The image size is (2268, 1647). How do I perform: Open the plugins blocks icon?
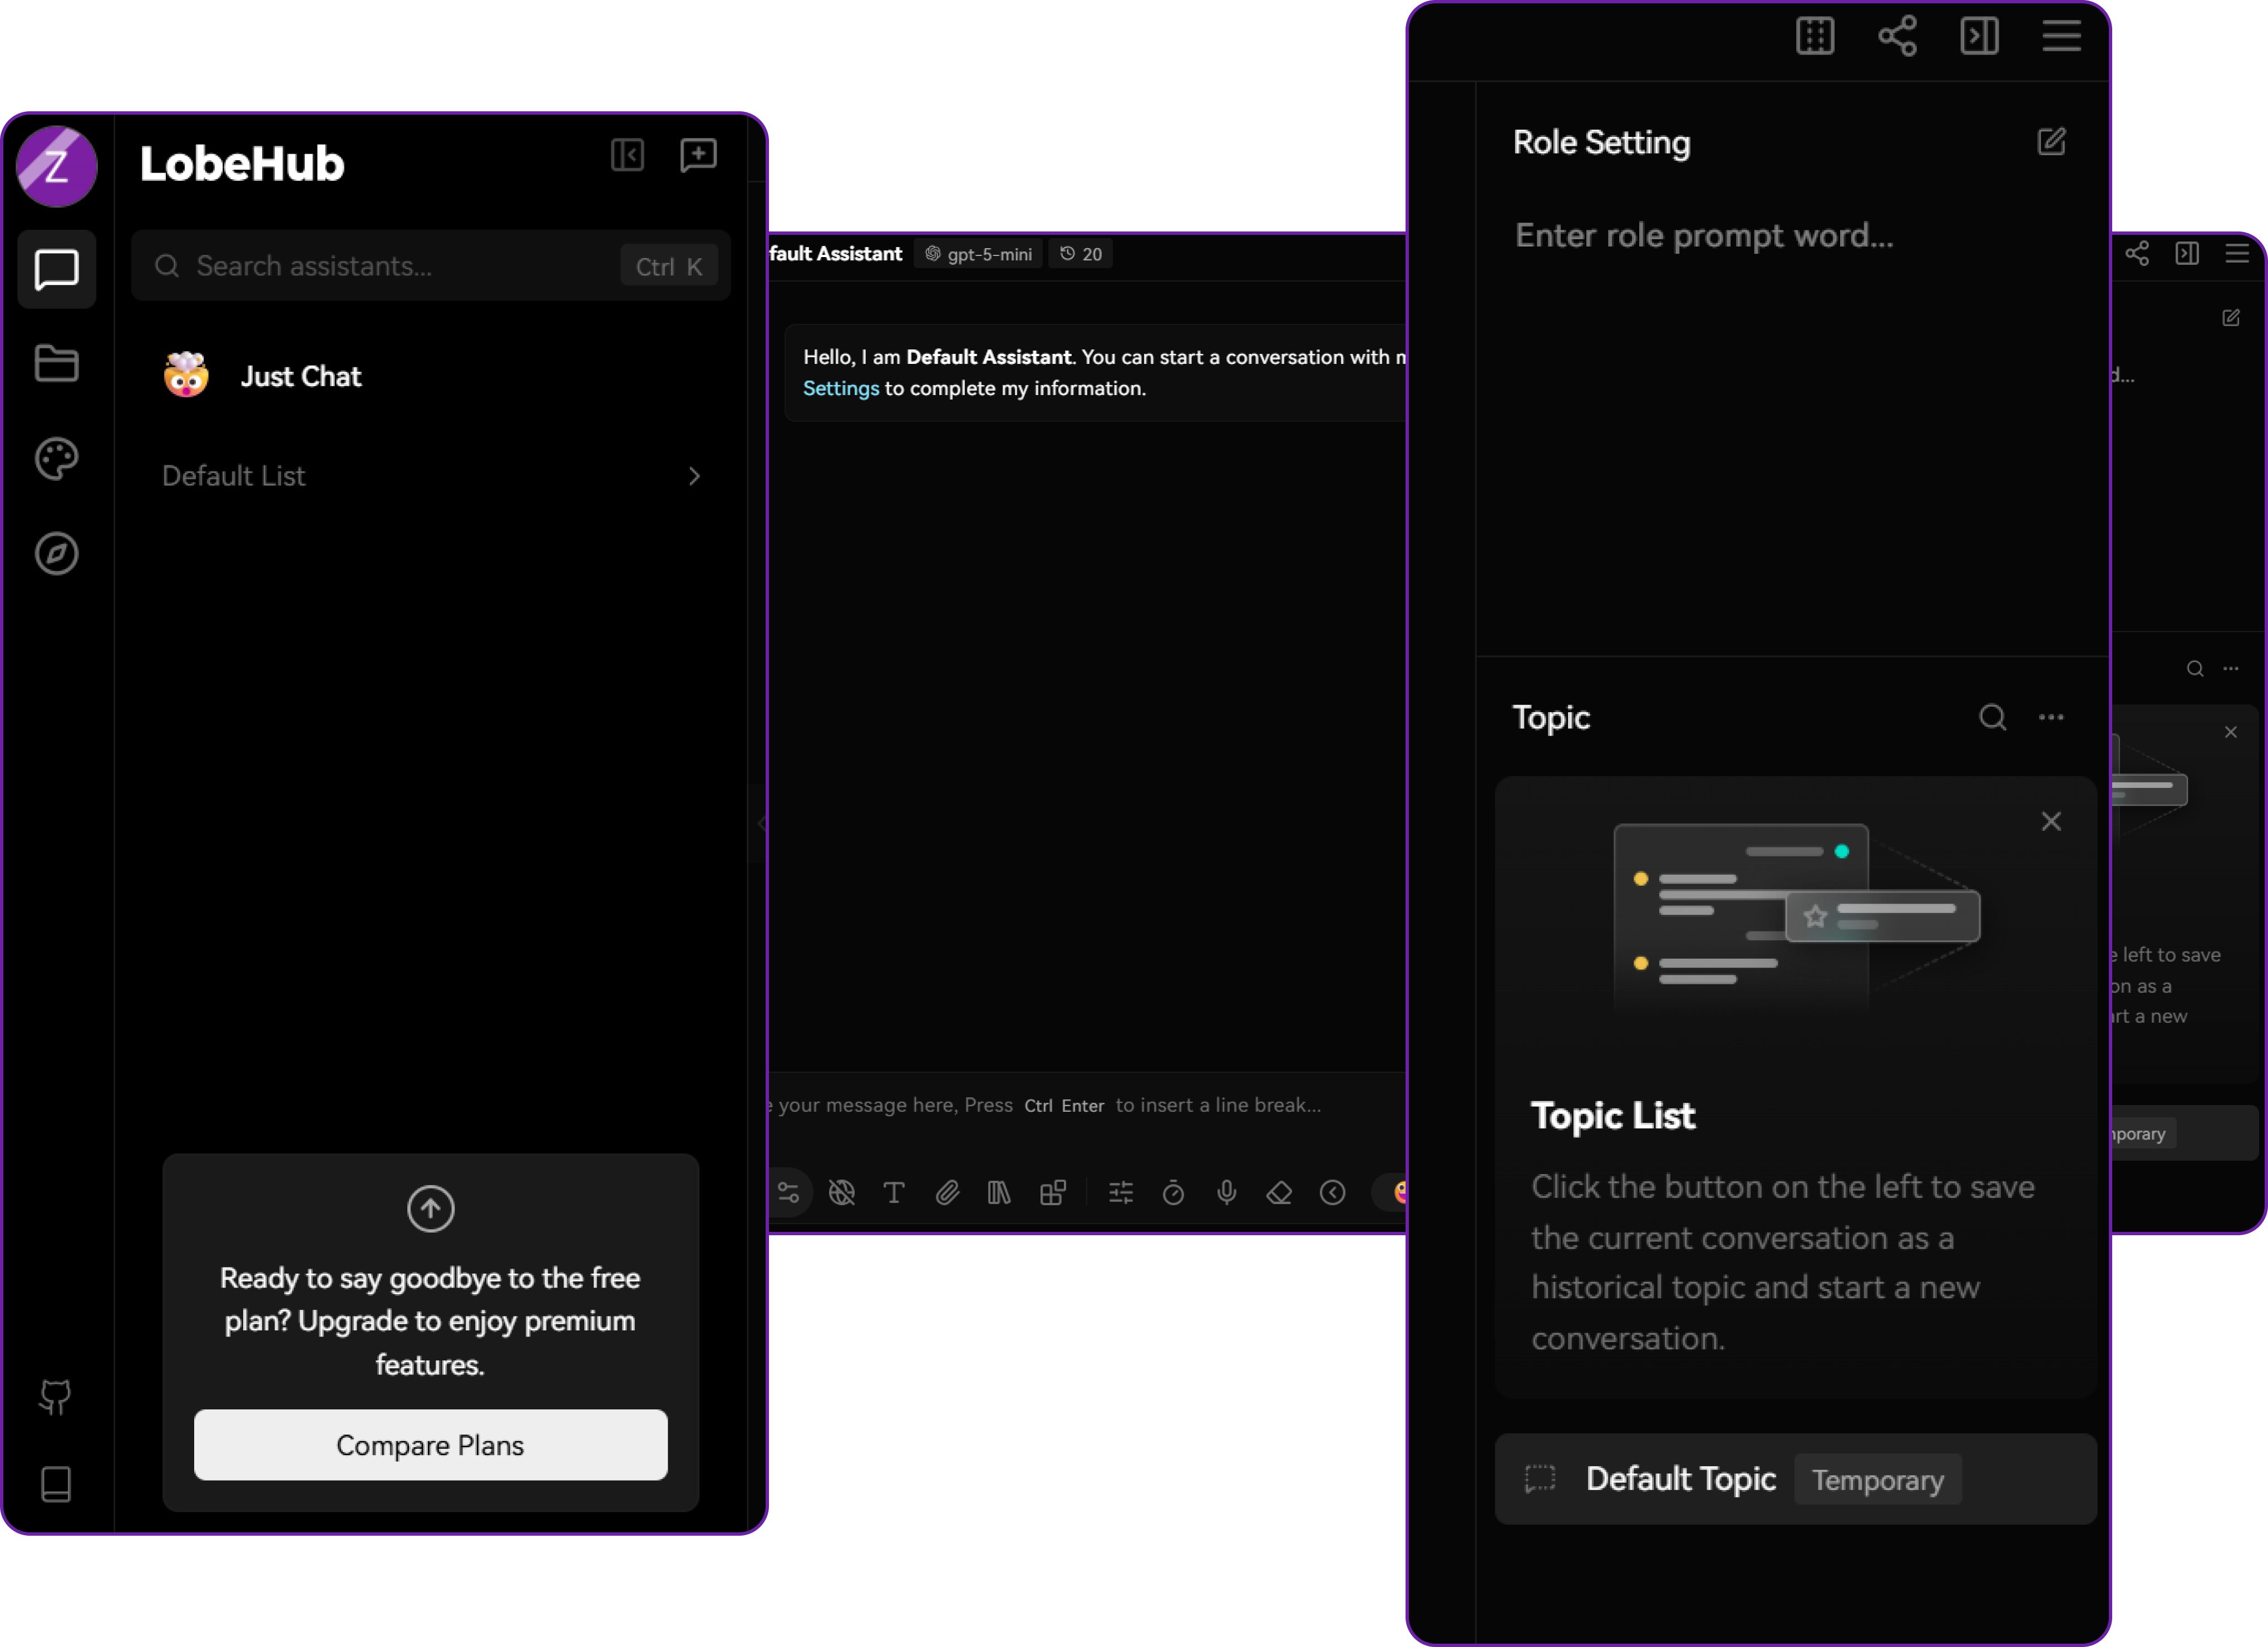click(x=1052, y=1192)
